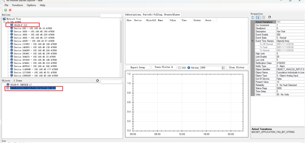The width and height of the screenshot is (305, 143).
Task: Select Device 493518 in the device tree
Action: pyautogui.click(x=35, y=66)
